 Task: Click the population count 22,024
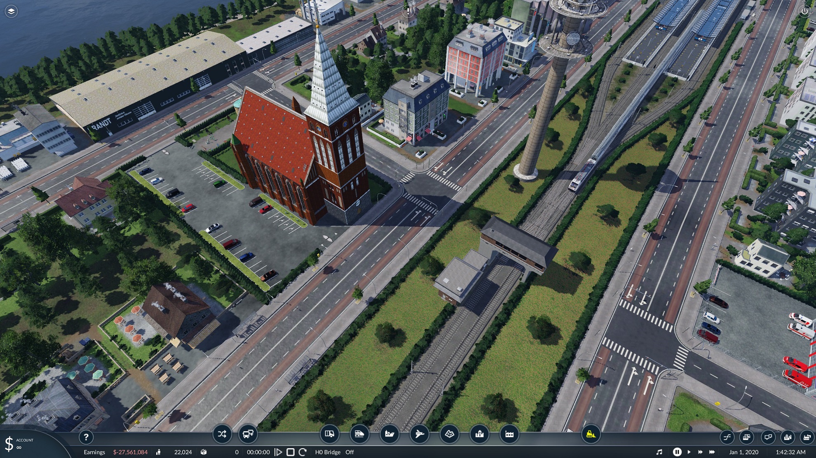[x=183, y=452]
